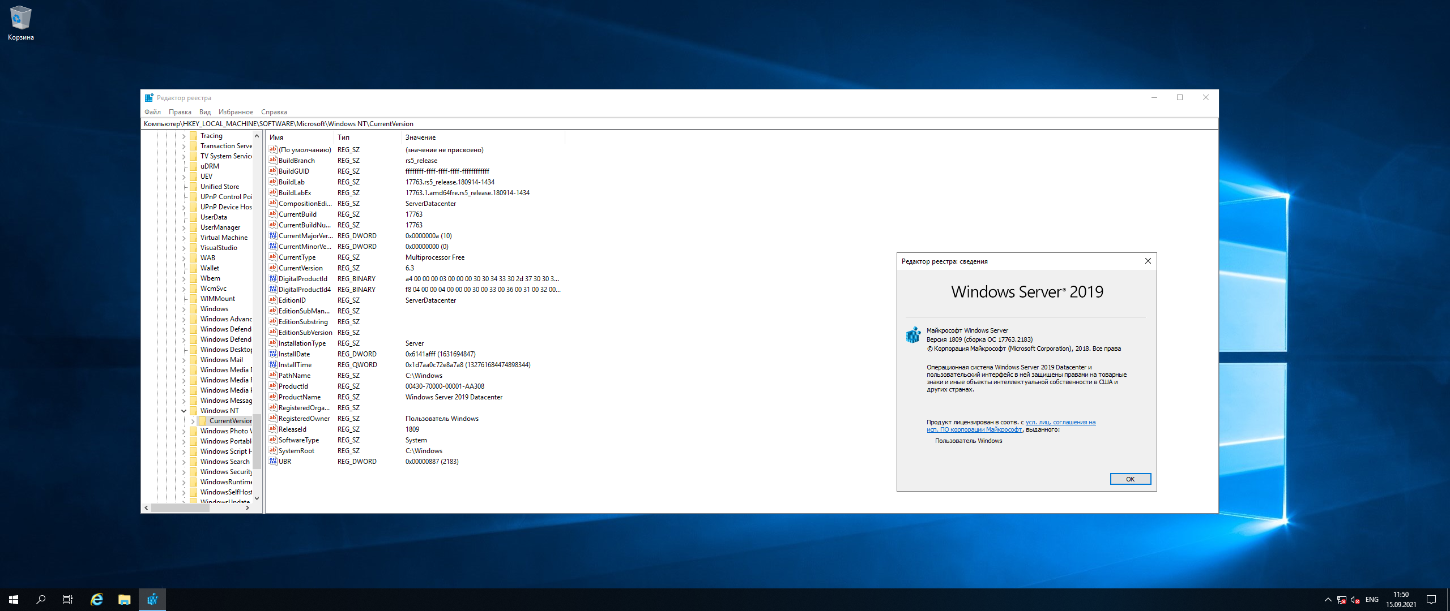Open the Recycle Bin (Корзина) desktop icon
The image size is (1450, 611).
21,23
